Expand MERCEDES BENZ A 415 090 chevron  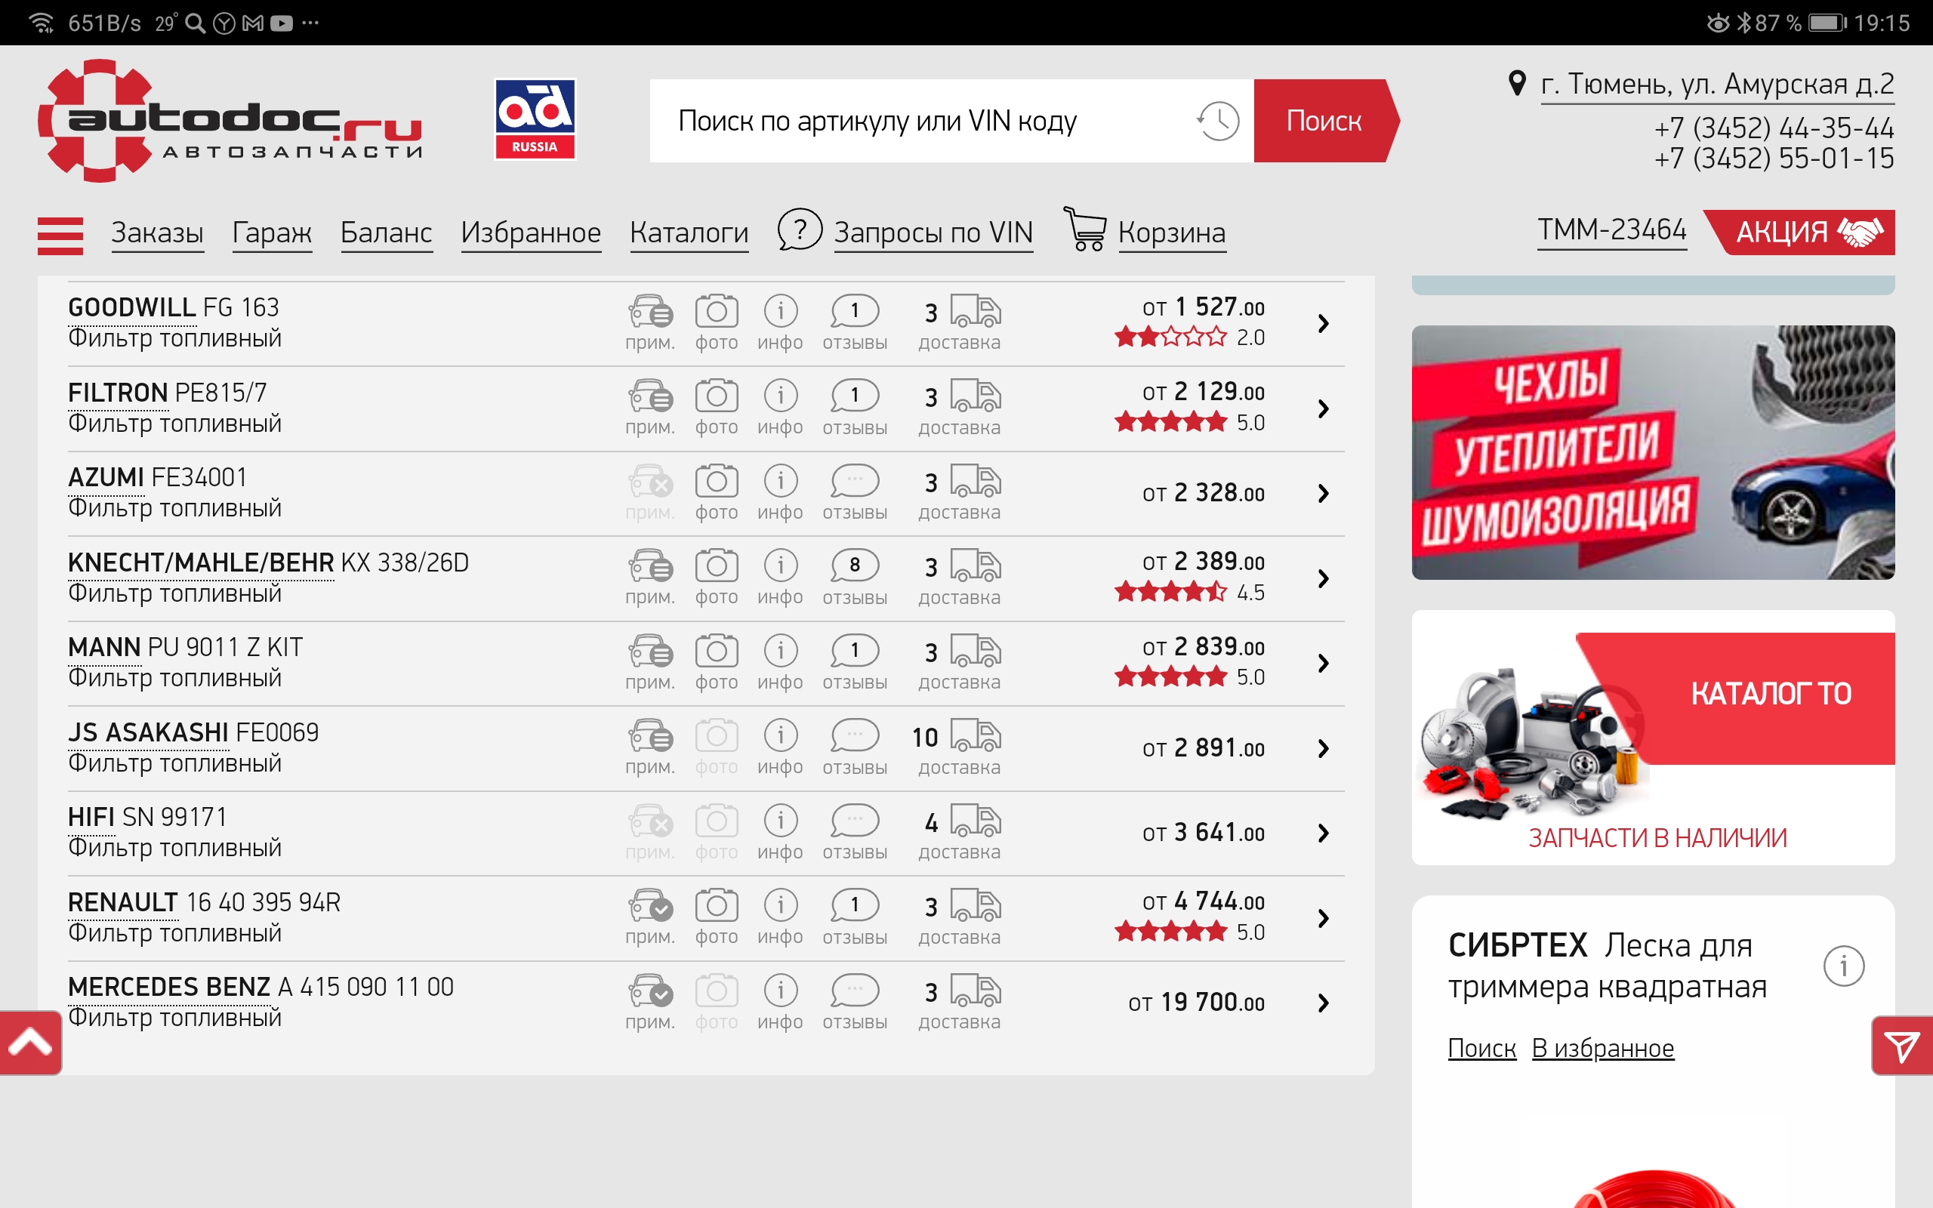[1324, 1003]
